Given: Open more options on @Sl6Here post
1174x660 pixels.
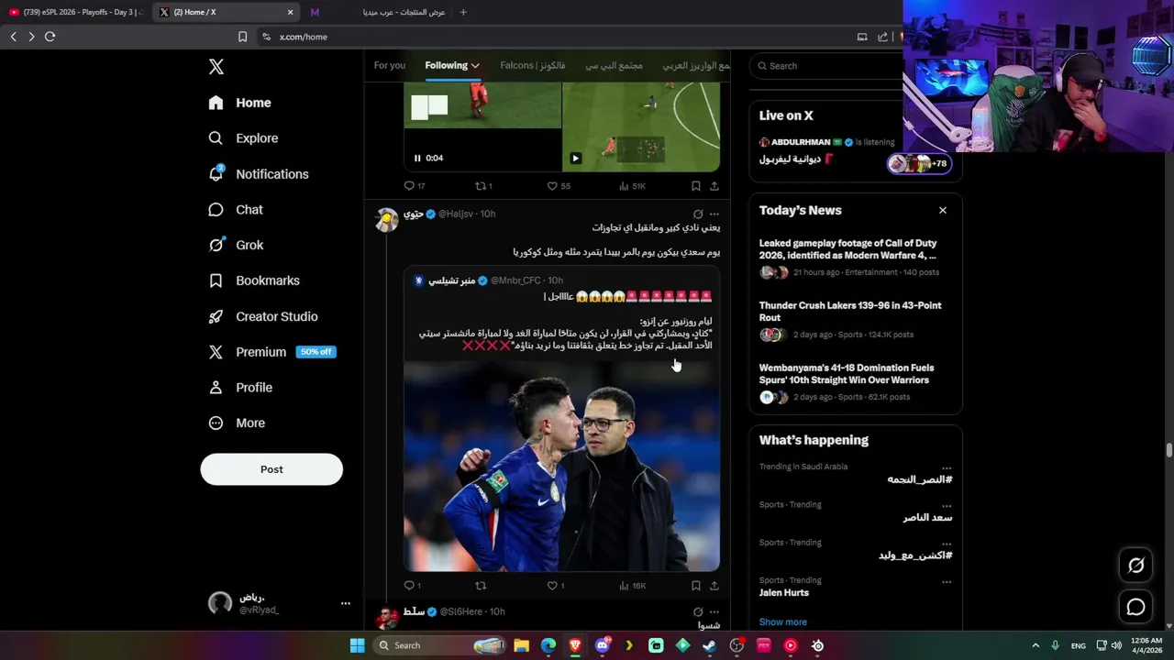Looking at the screenshot, I should tap(714, 611).
